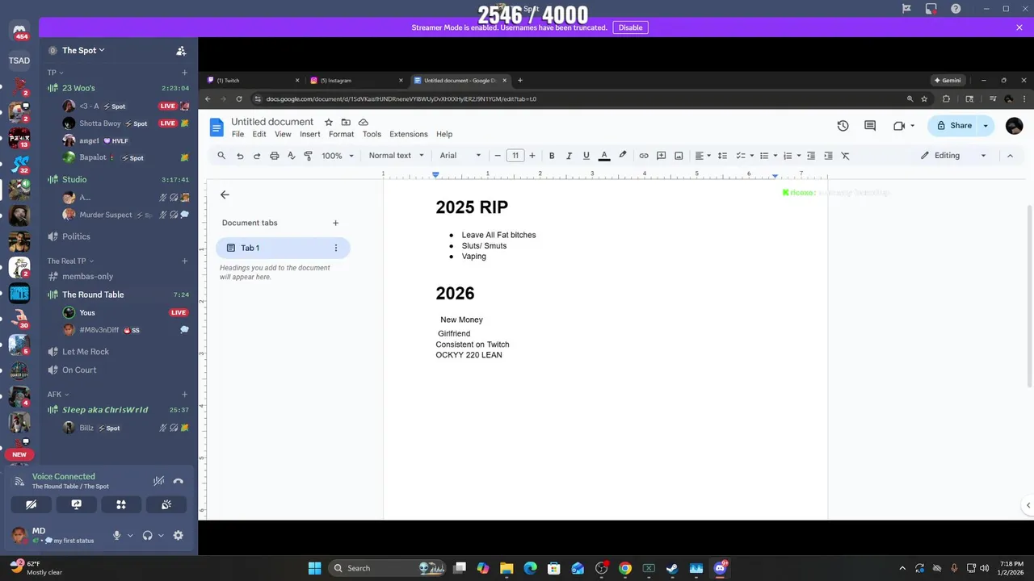Decrease the font size with minus
The height and width of the screenshot is (581, 1034).
click(x=498, y=156)
